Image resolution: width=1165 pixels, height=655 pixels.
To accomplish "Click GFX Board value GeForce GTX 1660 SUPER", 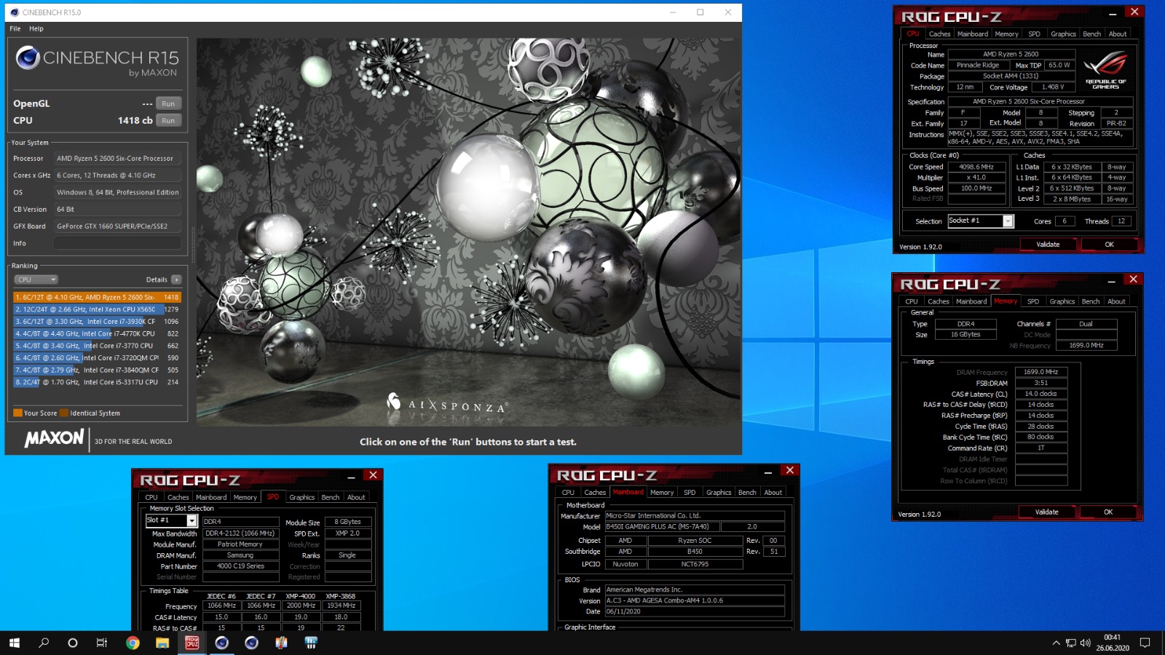I will point(117,226).
